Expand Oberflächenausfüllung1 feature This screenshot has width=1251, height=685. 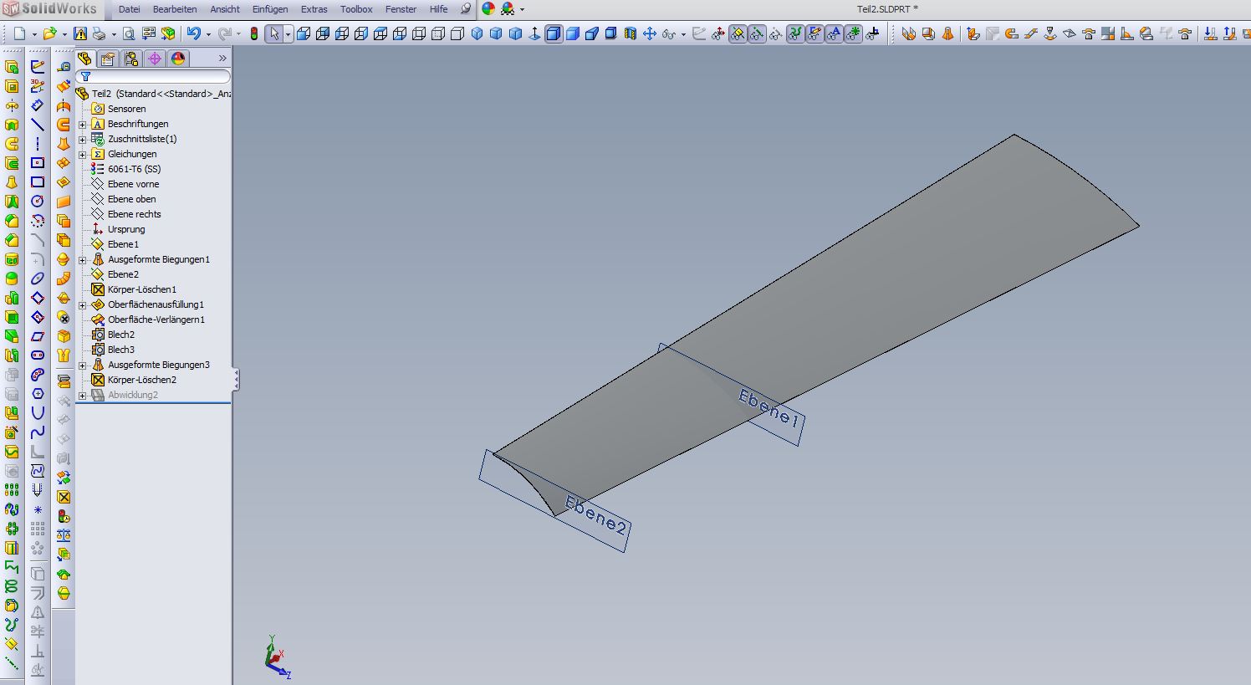(x=83, y=304)
